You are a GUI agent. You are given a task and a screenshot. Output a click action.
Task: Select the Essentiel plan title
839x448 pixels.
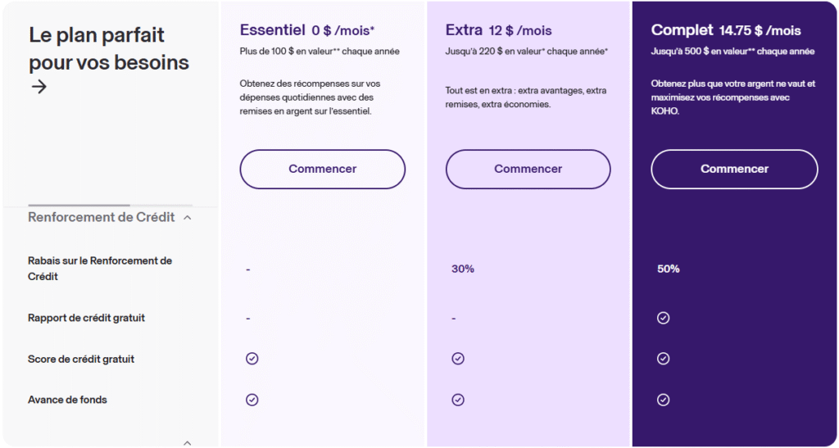pos(271,30)
